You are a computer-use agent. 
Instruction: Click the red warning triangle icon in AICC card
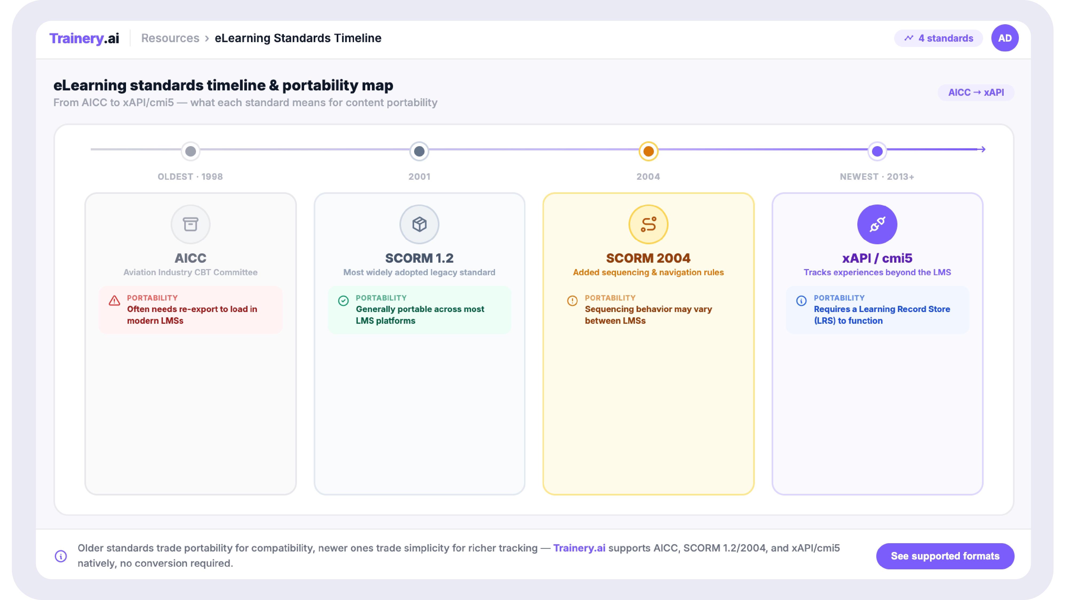pyautogui.click(x=115, y=301)
